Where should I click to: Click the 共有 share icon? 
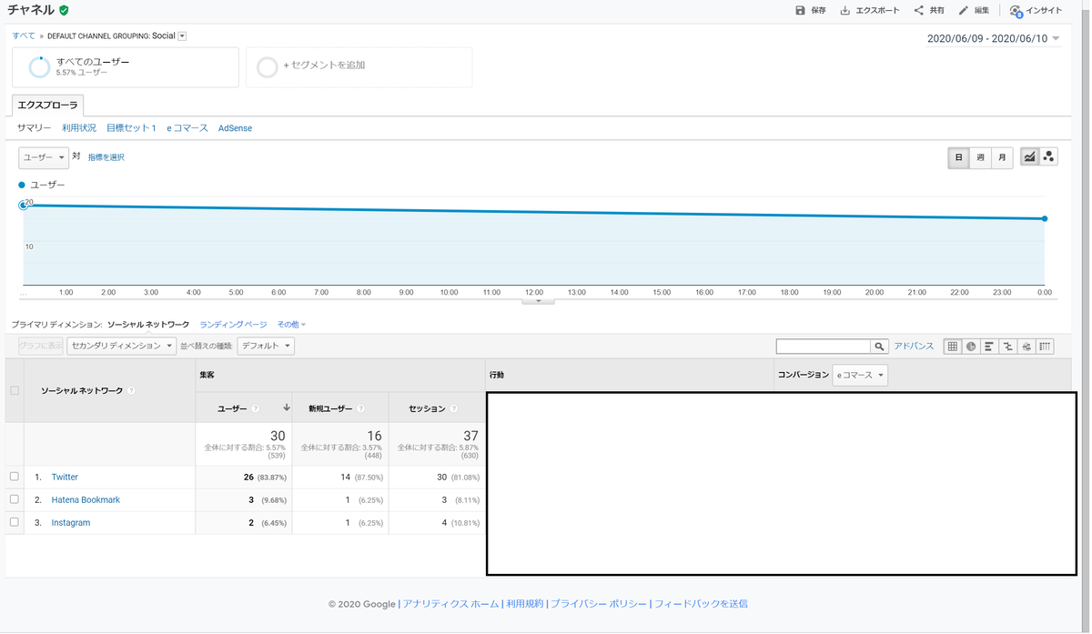919,10
